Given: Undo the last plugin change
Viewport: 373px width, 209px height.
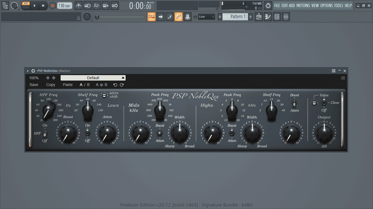Looking at the screenshot, I should [115, 85].
